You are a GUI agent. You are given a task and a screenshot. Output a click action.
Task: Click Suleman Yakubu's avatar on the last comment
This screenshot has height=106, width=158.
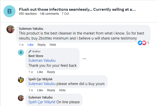(21, 98)
